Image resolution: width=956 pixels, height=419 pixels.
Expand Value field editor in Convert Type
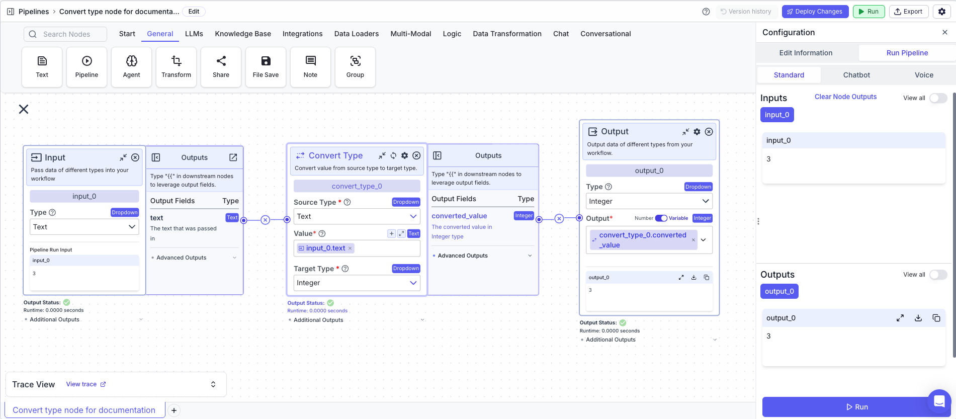click(401, 233)
